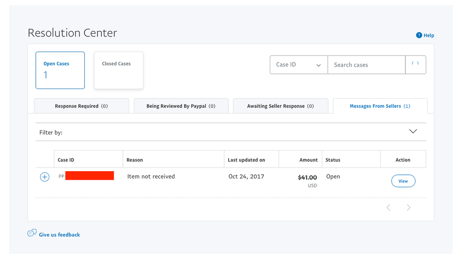Switch to Messages From Sellers tab
The image size is (456, 256).
[x=380, y=106]
